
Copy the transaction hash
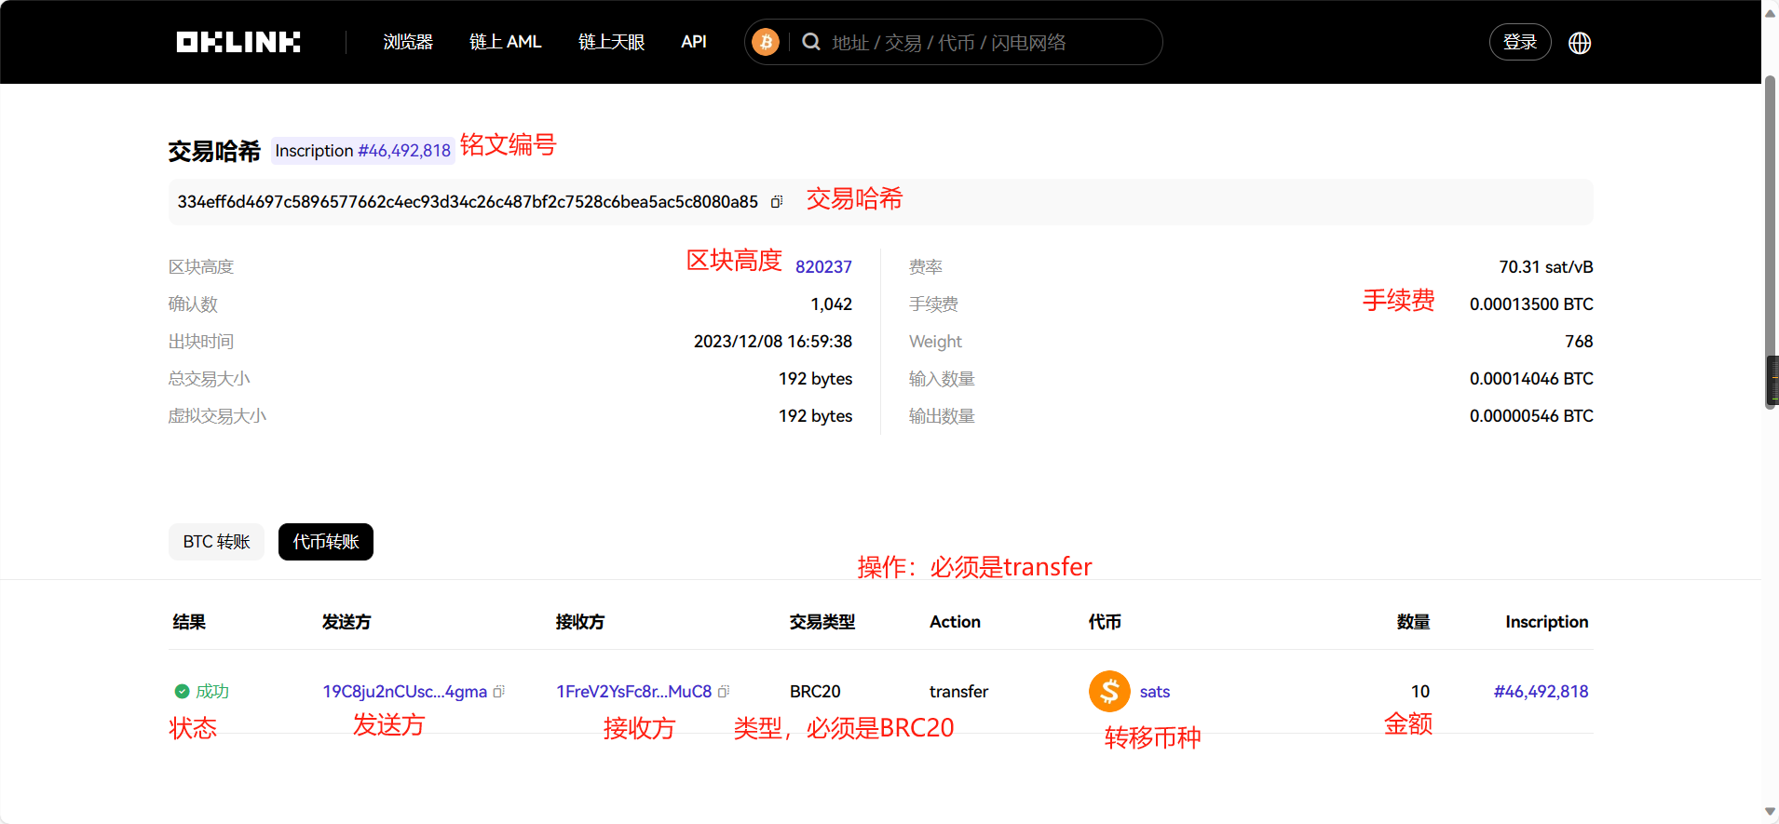777,202
